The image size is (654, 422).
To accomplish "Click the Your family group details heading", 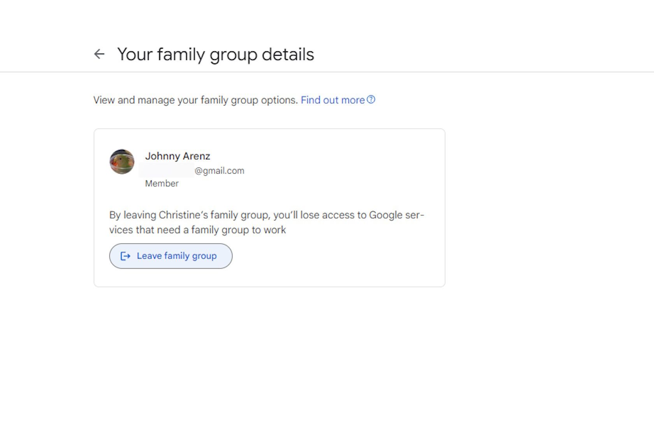I will 216,54.
